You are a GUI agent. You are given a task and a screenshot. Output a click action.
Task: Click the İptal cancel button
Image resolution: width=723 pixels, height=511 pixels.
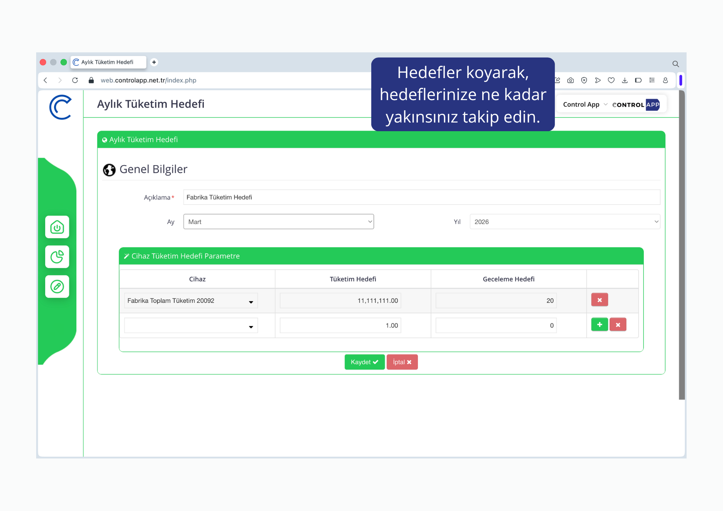click(x=402, y=362)
